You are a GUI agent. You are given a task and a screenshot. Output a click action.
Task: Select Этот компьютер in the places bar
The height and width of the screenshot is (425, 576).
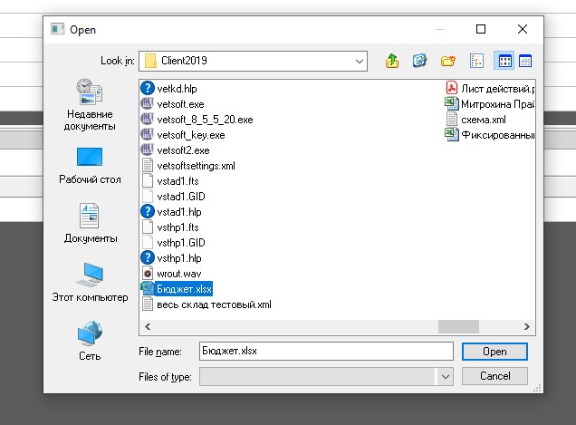pyautogui.click(x=90, y=282)
